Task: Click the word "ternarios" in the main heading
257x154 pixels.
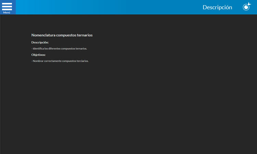Action: 85,35
